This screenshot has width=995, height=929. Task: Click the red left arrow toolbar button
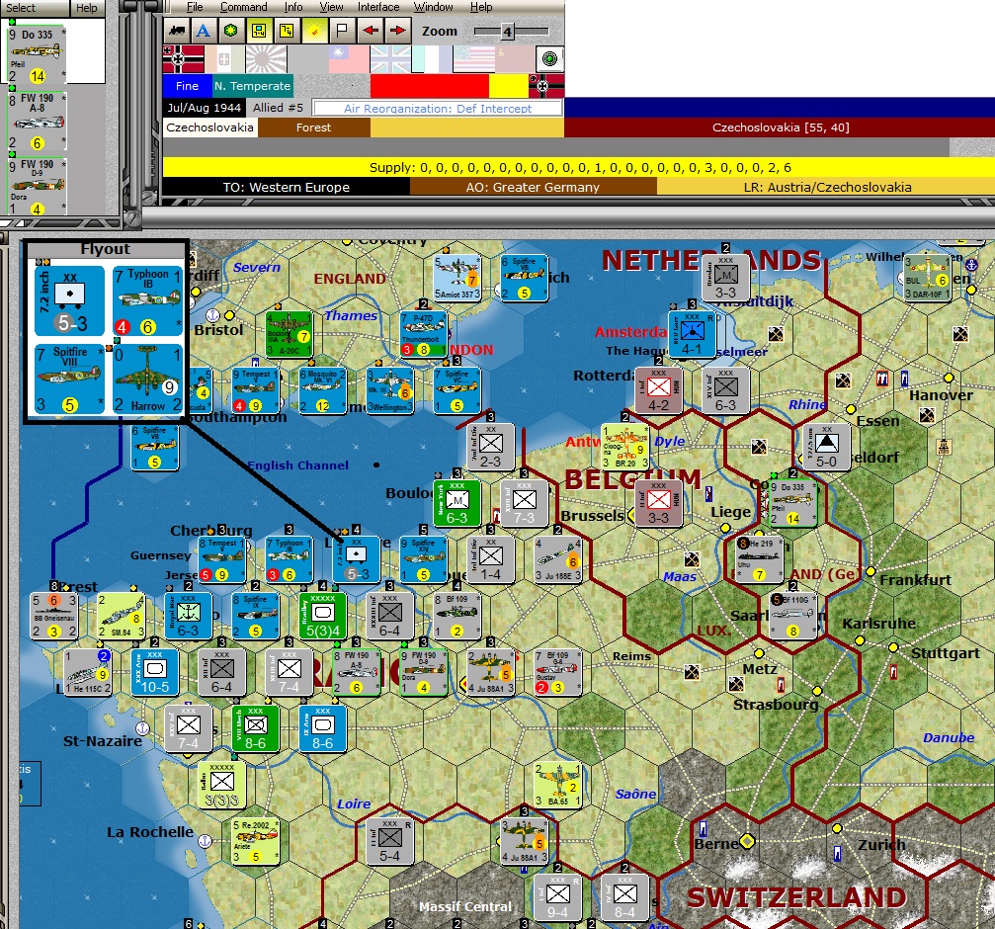(371, 31)
